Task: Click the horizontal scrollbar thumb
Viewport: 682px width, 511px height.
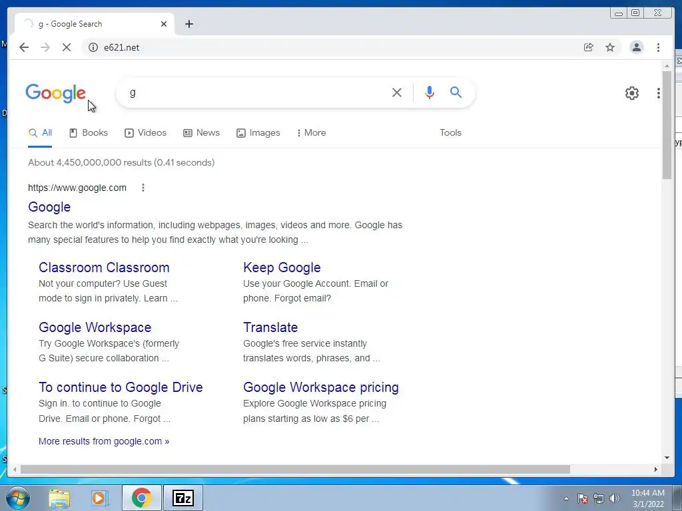Action: pos(295,469)
